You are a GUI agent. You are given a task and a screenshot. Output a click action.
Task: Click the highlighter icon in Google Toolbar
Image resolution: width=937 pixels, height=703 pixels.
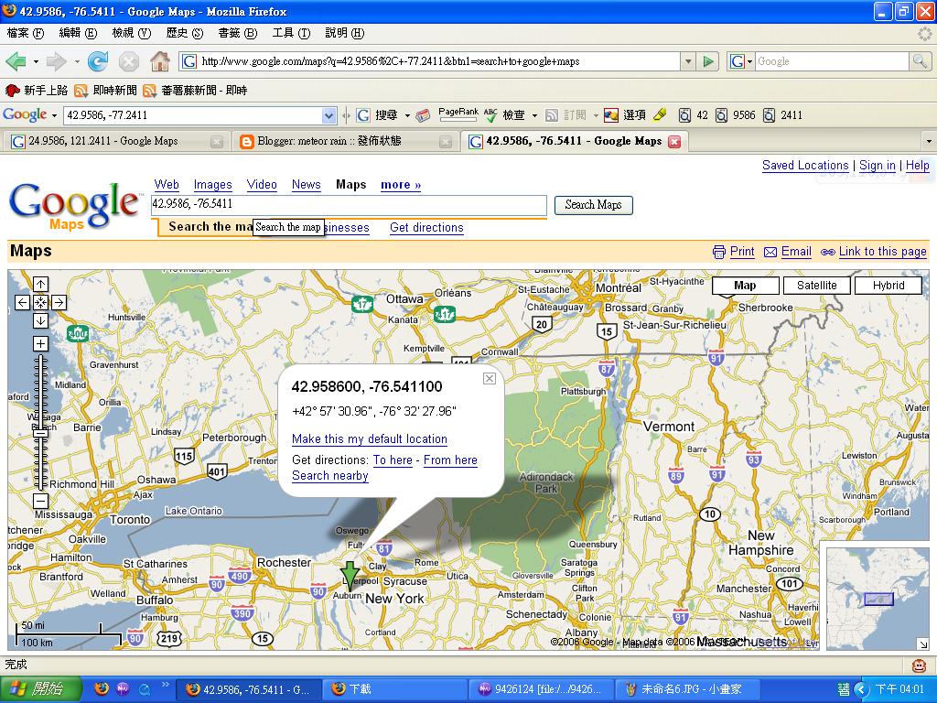point(660,114)
